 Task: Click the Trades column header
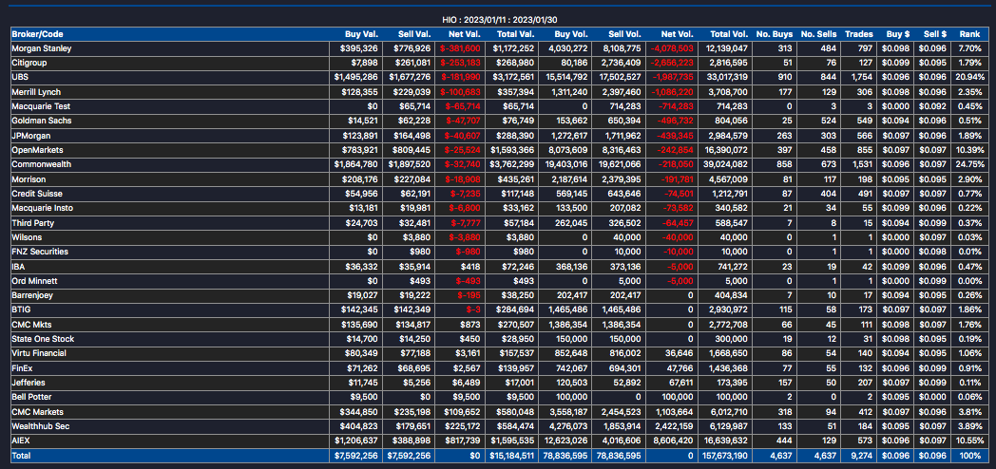(x=859, y=33)
